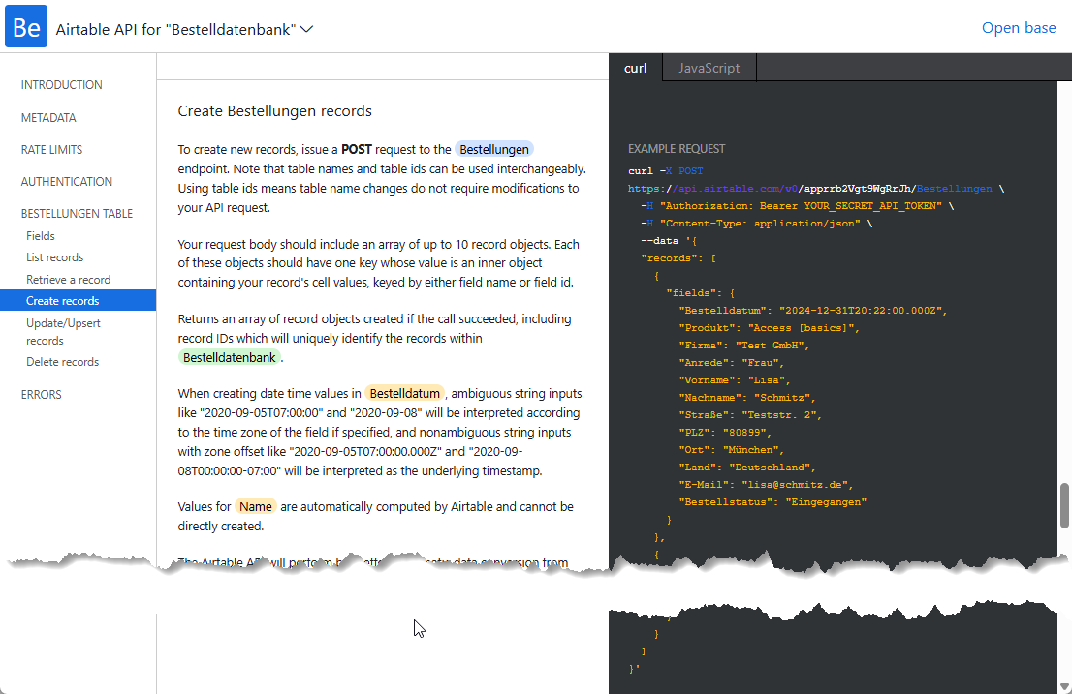Go to RATE LIMITS documentation
This screenshot has width=1072, height=694.
click(x=50, y=149)
